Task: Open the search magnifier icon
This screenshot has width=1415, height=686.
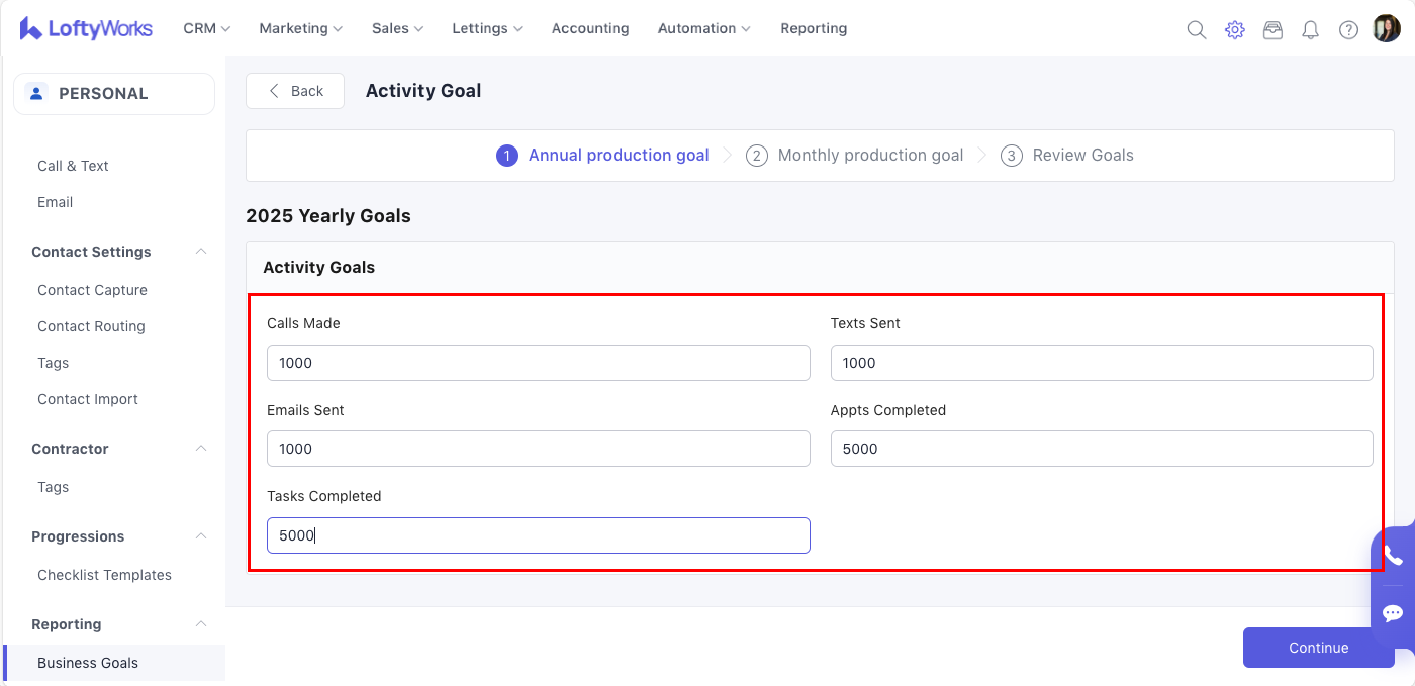Action: tap(1196, 29)
